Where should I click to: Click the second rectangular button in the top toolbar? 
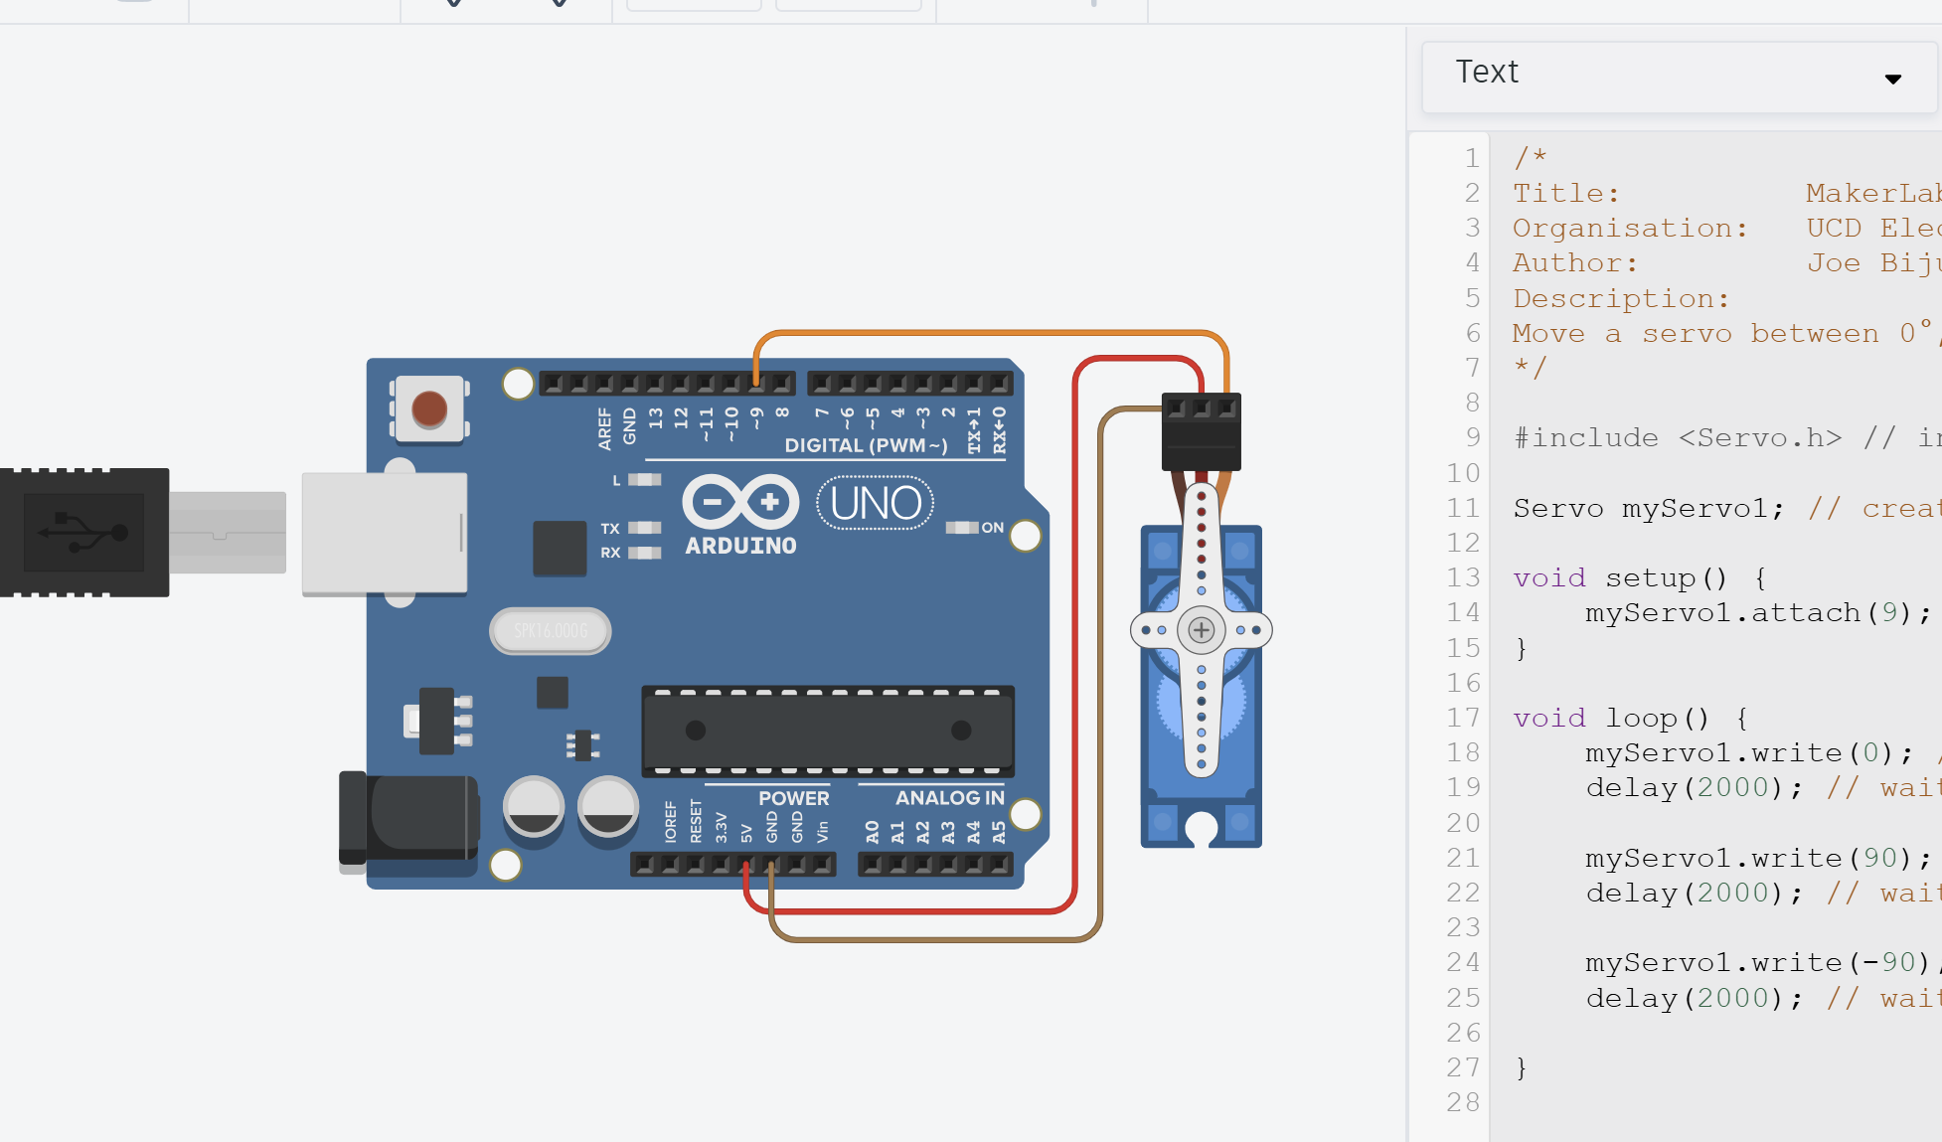(850, 4)
